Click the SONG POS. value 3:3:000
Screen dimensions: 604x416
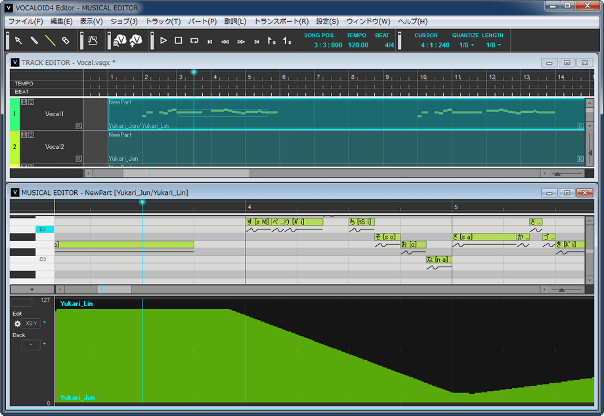pos(328,45)
